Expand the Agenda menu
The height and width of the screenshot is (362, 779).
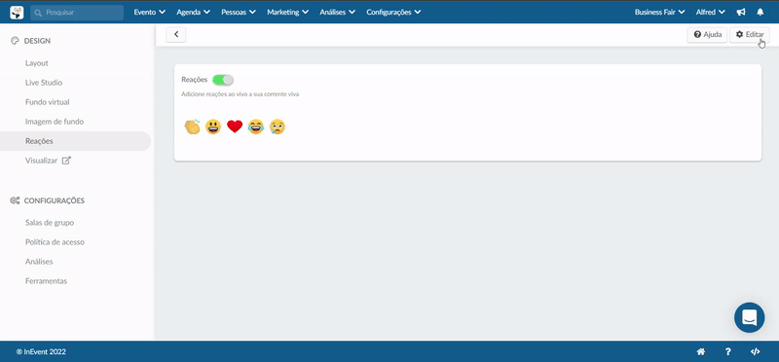[x=193, y=12]
